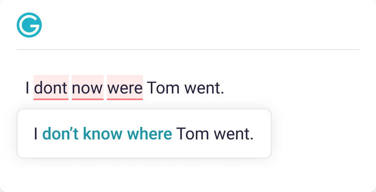Click the Grammarly logo icon

[29, 25]
